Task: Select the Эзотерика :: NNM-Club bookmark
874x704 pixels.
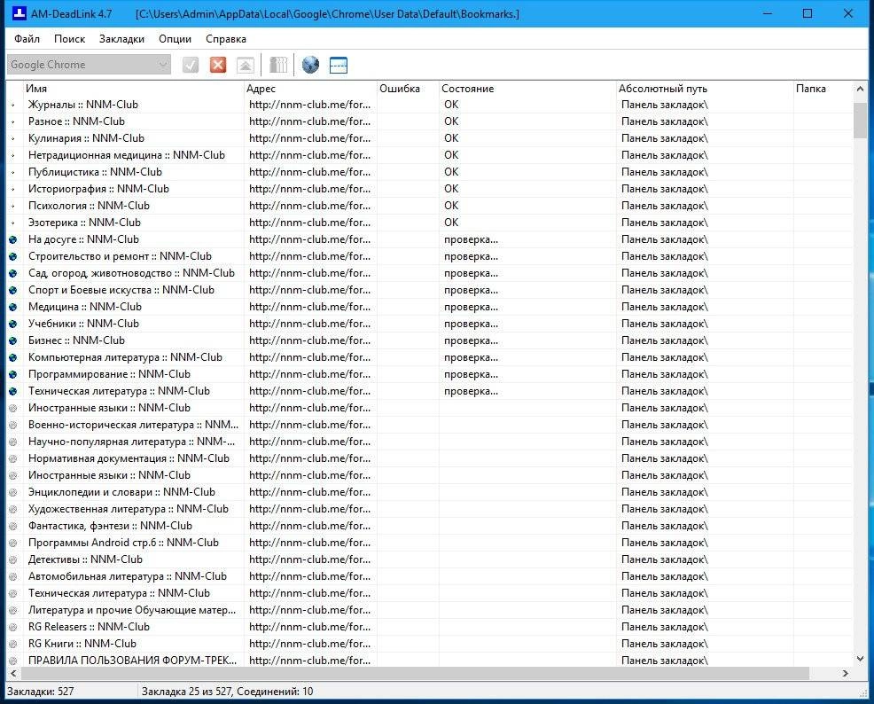Action: click(84, 223)
